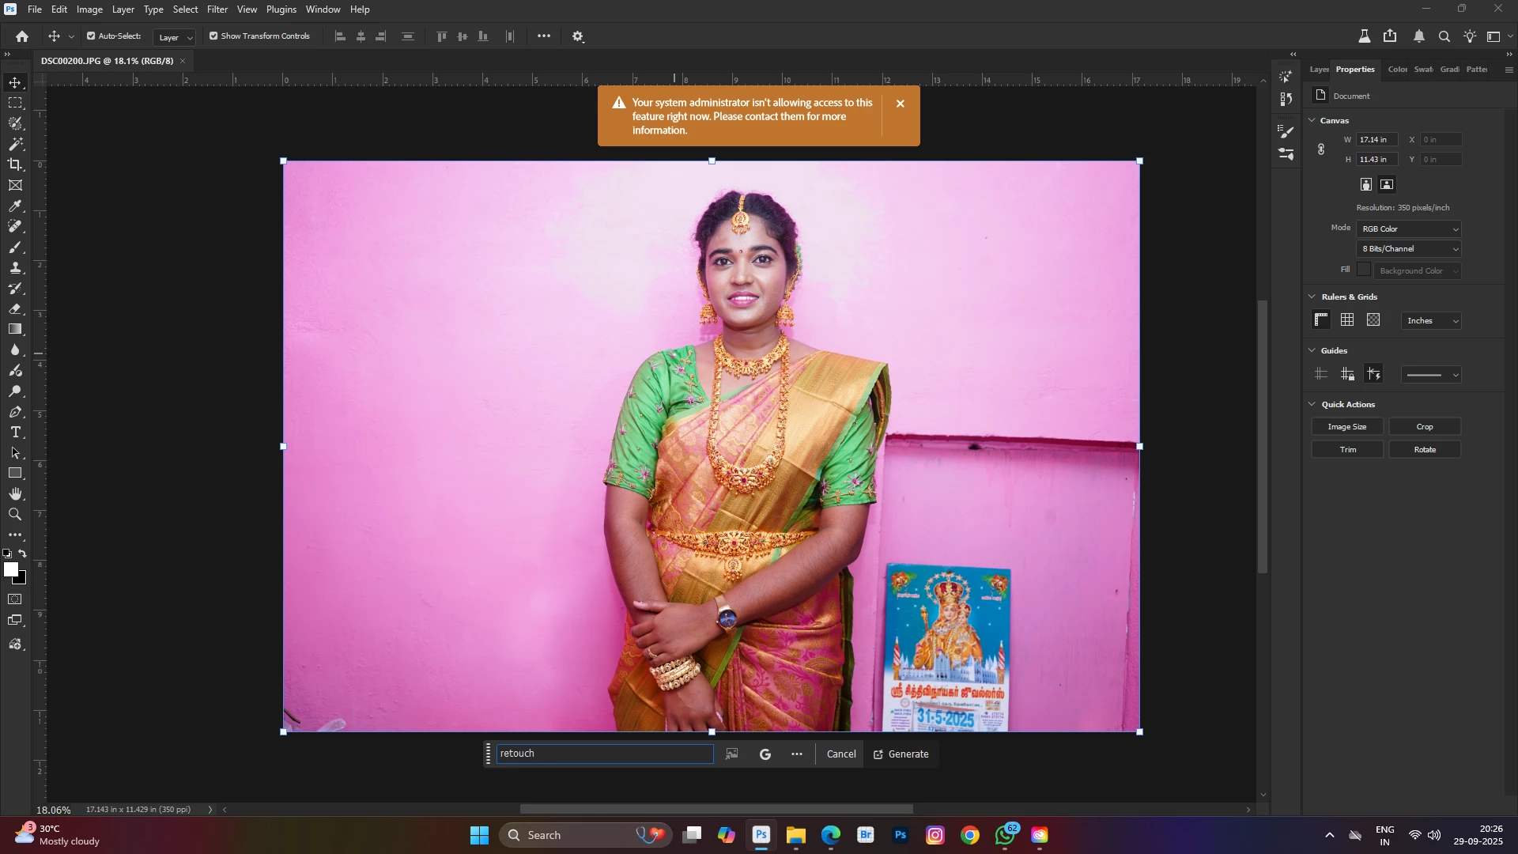Image resolution: width=1518 pixels, height=854 pixels.
Task: Open the Filter menu
Action: click(217, 9)
